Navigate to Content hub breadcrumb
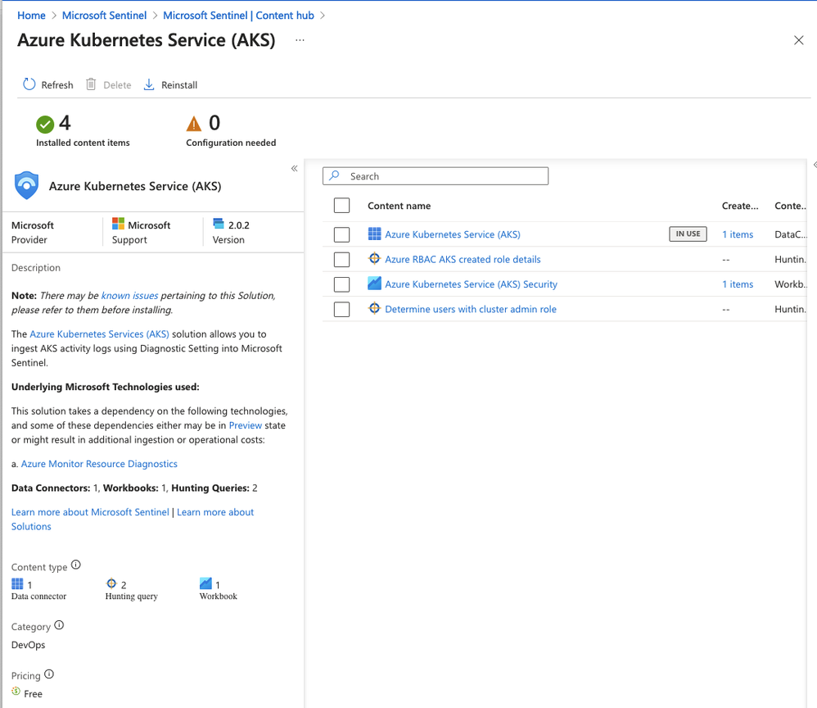Screen dimensions: 817x708 (x=239, y=16)
